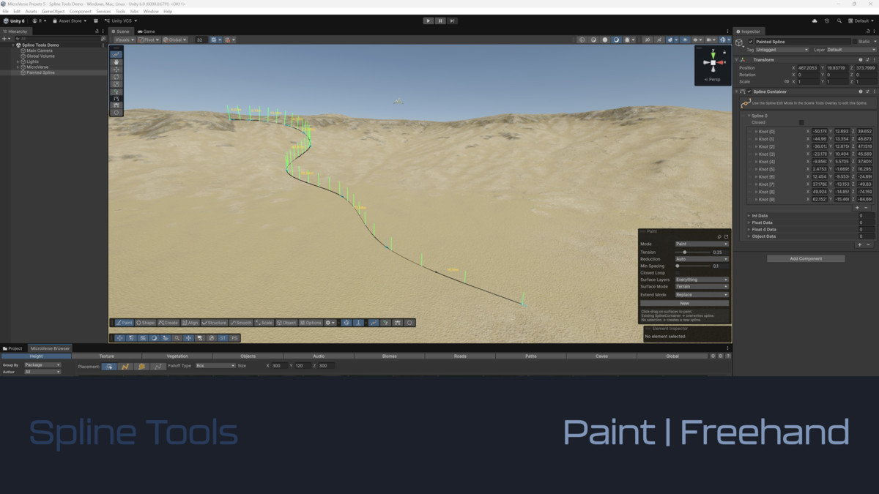Toggle the Closed checkbox under Spline 0
The image size is (879, 494).
point(801,122)
